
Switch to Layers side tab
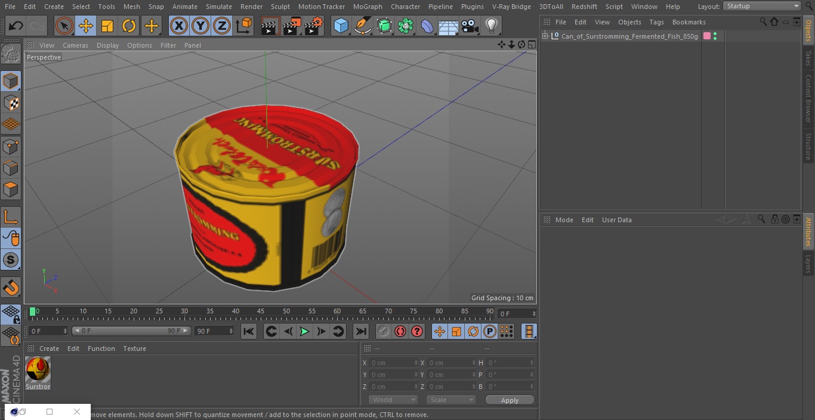point(808,264)
